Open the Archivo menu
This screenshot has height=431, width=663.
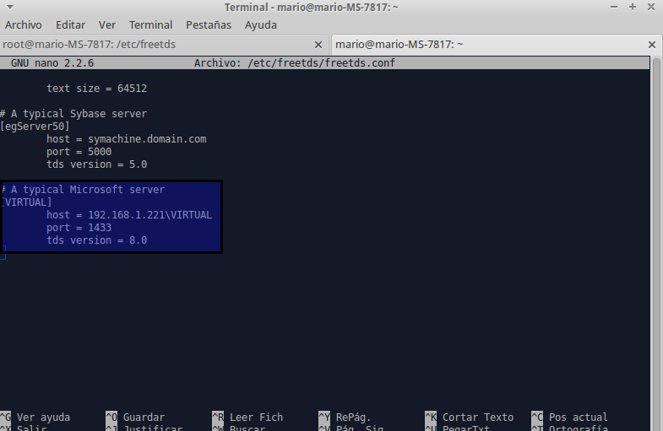pos(24,24)
